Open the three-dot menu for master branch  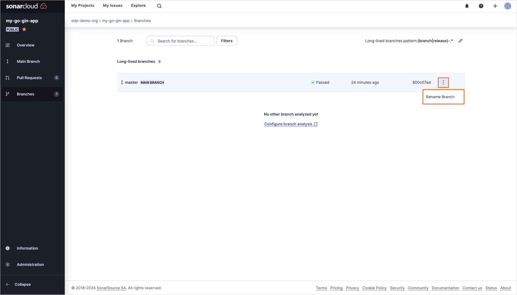[443, 82]
